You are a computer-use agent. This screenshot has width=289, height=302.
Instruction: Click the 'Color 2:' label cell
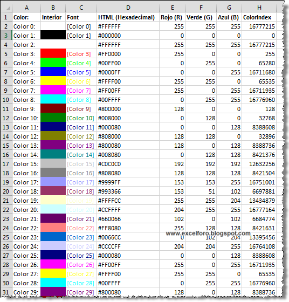tap(26, 45)
